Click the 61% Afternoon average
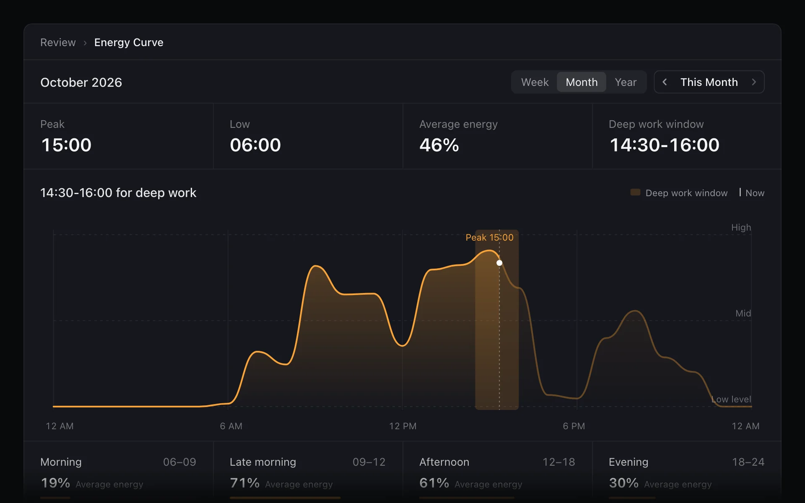The height and width of the screenshot is (503, 805). (434, 483)
